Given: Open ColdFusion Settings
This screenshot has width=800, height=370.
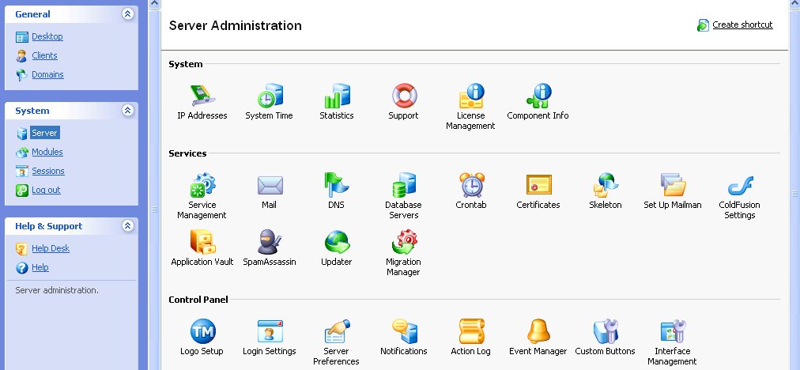Looking at the screenshot, I should (740, 186).
